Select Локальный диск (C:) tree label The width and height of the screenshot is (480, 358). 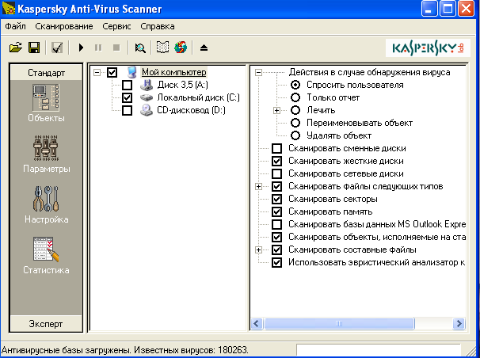click(x=198, y=97)
